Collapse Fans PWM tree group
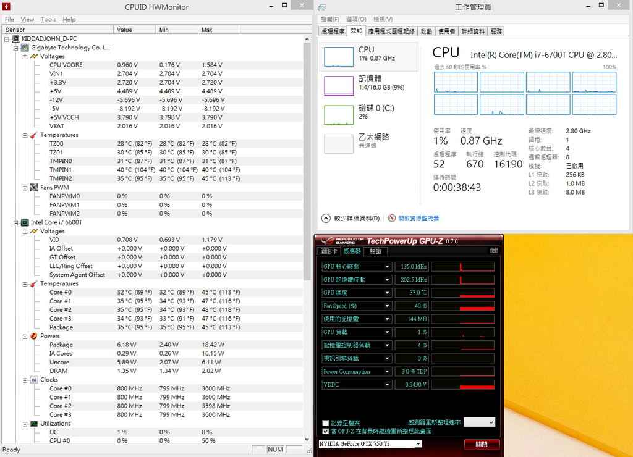Viewport: 633px width, 457px height. [x=25, y=188]
